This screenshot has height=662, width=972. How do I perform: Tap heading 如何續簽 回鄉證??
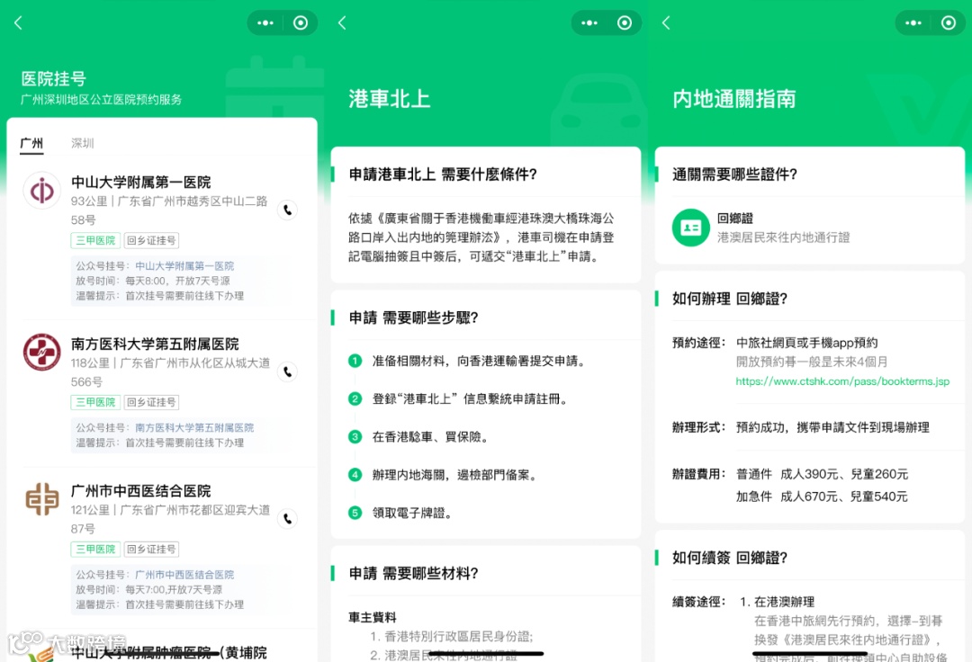point(730,558)
